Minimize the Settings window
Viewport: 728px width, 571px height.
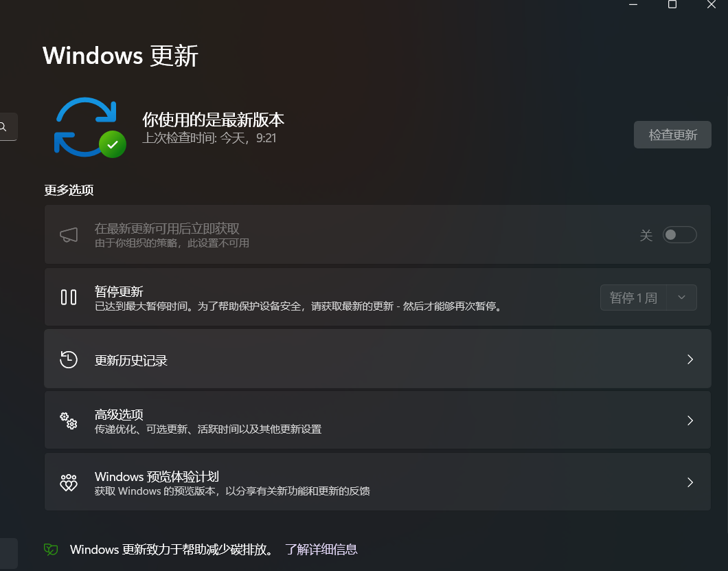click(x=633, y=5)
